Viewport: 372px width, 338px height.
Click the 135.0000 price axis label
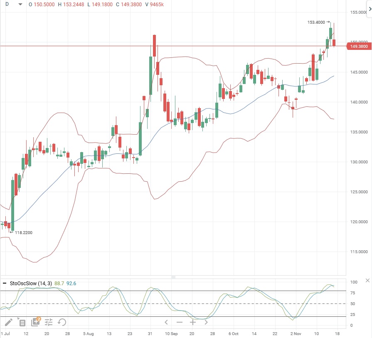point(359,132)
